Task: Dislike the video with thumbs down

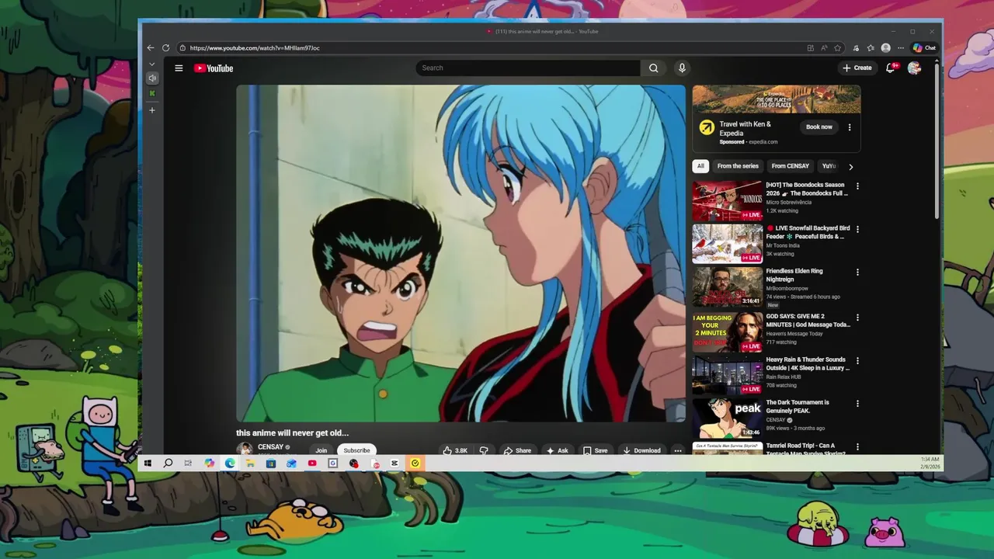Action: click(x=483, y=450)
